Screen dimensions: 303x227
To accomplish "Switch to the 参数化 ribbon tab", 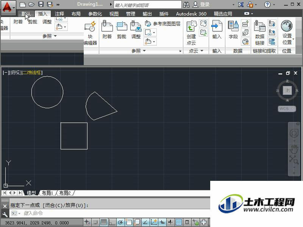I will click(95, 14).
